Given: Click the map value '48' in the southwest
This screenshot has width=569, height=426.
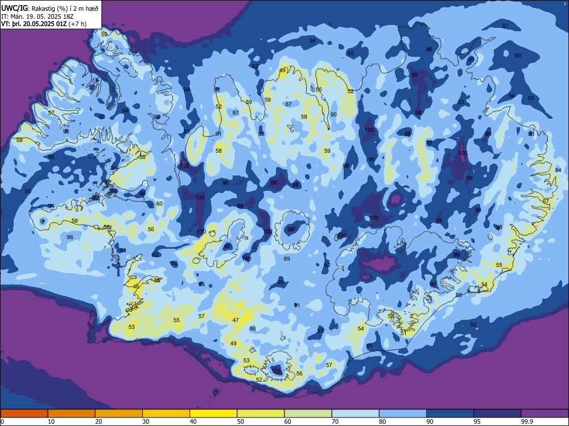Looking at the screenshot, I should pos(134,308).
